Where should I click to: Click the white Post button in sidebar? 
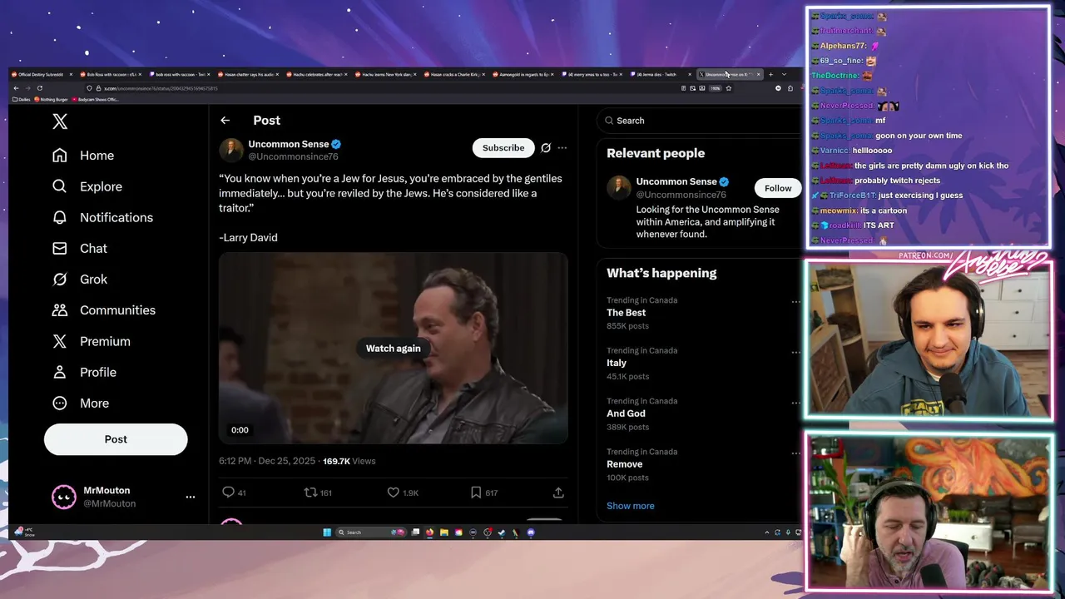[116, 439]
